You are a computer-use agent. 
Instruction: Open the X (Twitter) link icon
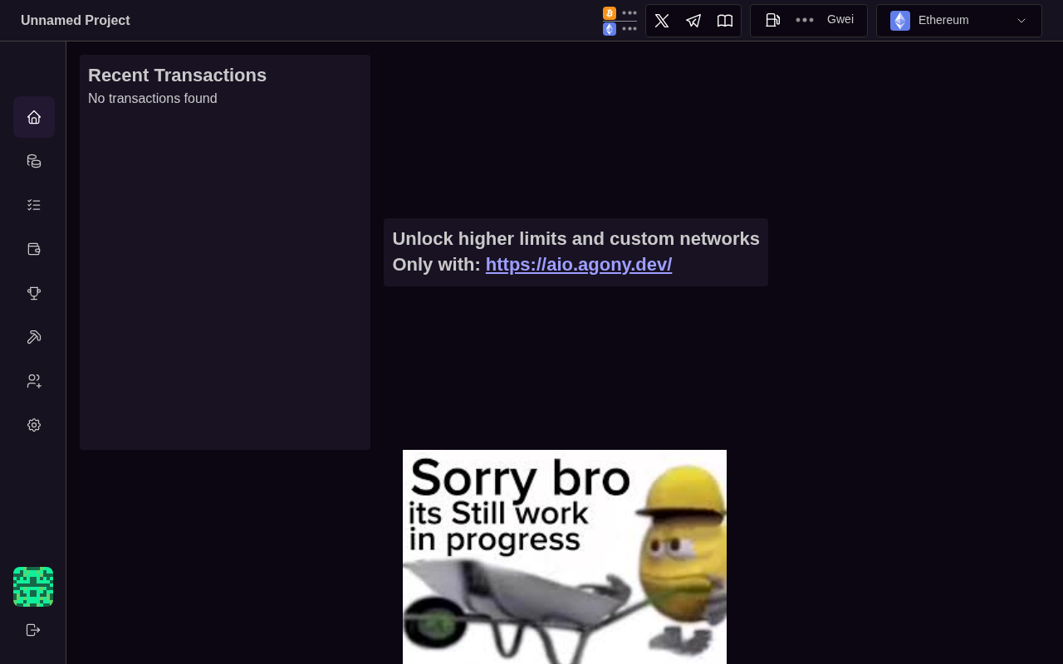point(662,21)
